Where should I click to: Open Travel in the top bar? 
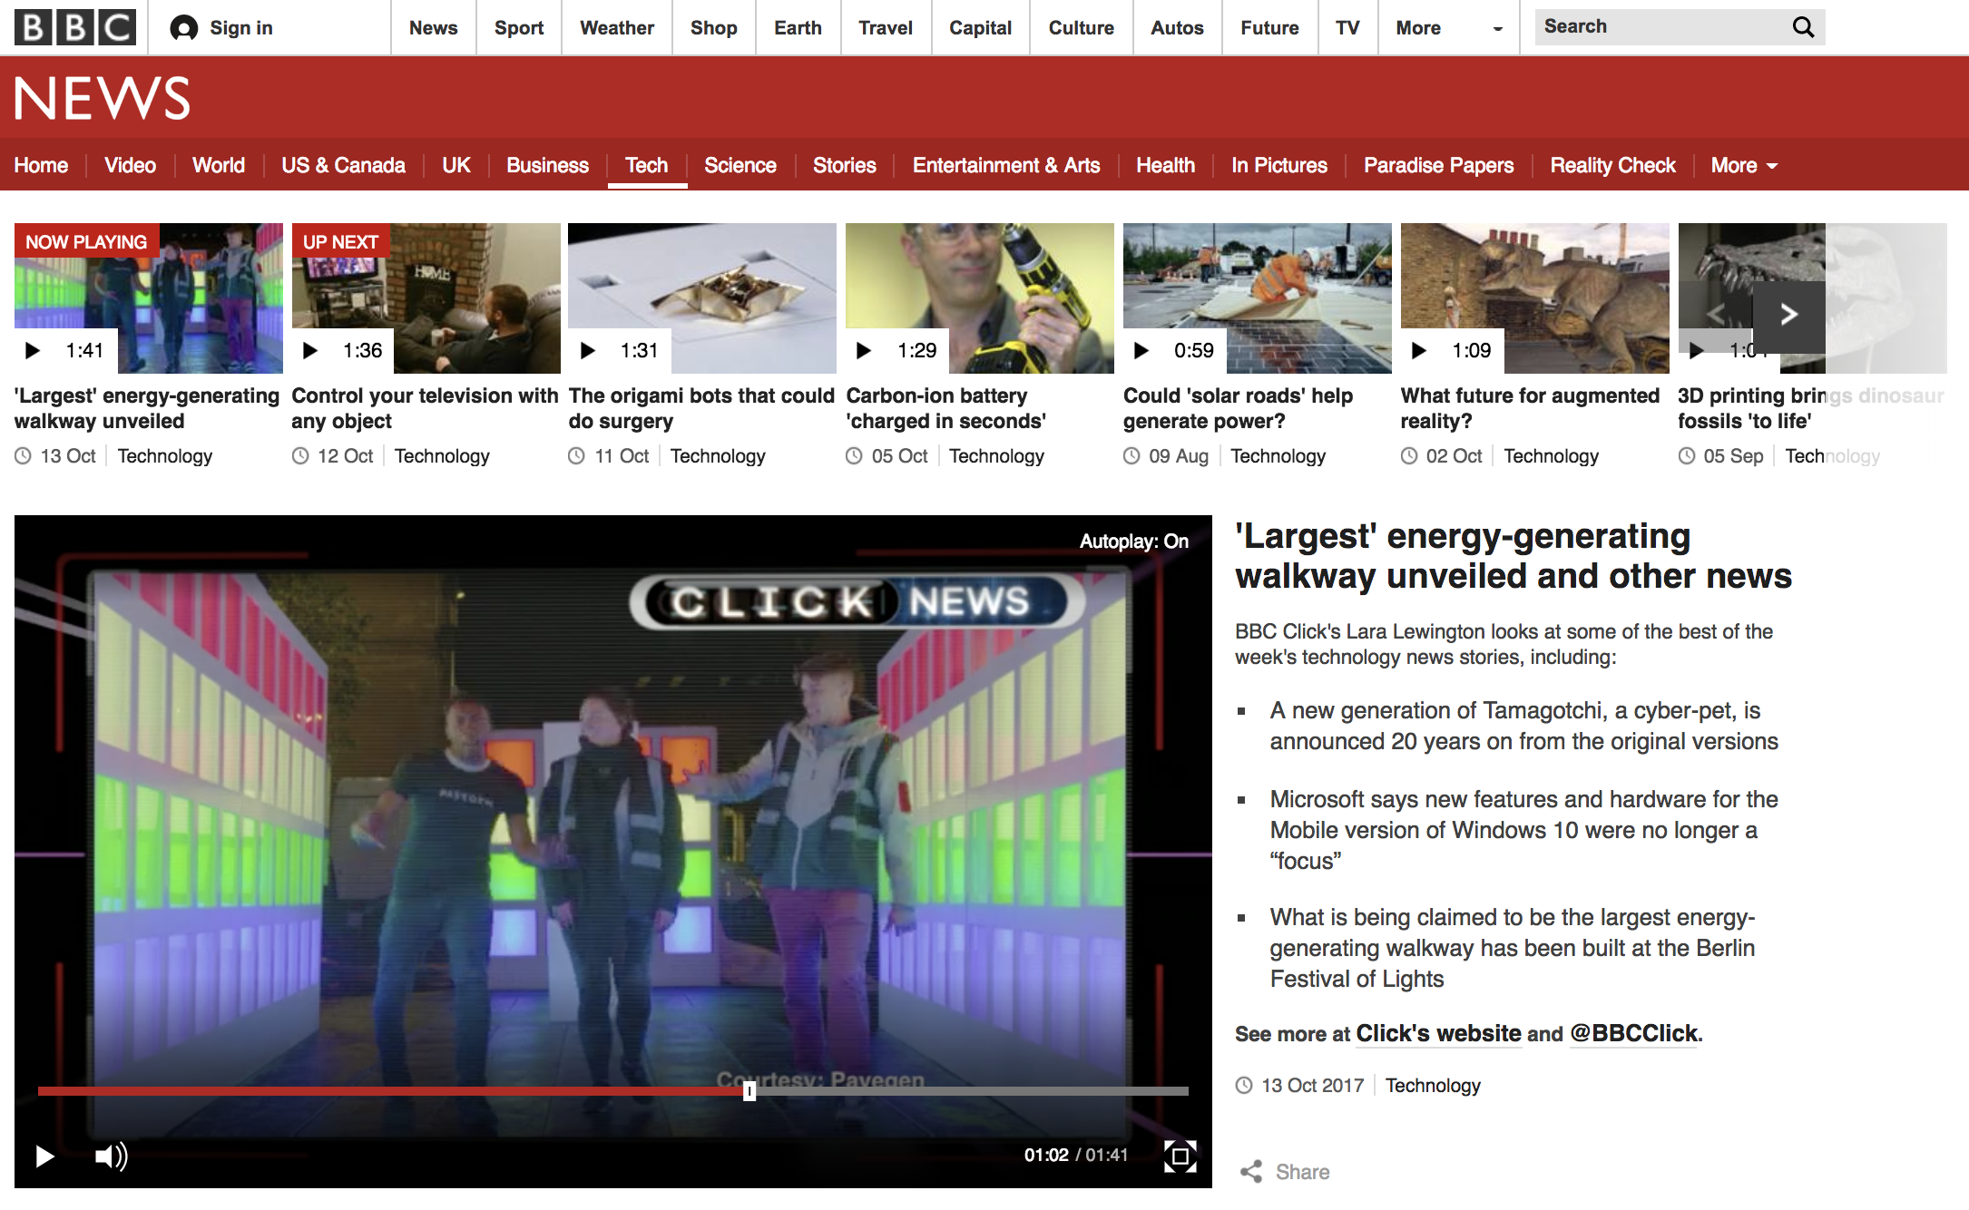pyautogui.click(x=886, y=28)
